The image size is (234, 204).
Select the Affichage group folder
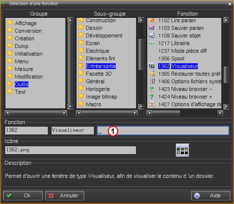pyautogui.click(x=25, y=23)
